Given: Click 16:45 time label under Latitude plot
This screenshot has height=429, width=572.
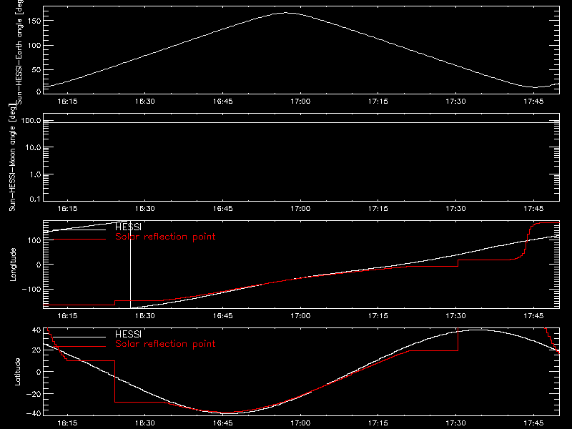Looking at the screenshot, I should pyautogui.click(x=222, y=423).
